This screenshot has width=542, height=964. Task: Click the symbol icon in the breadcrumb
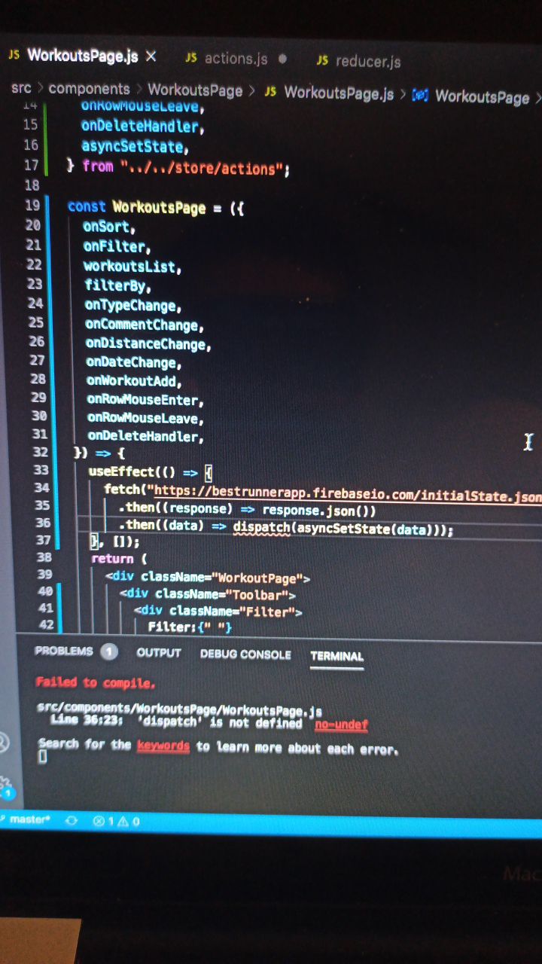coord(420,96)
